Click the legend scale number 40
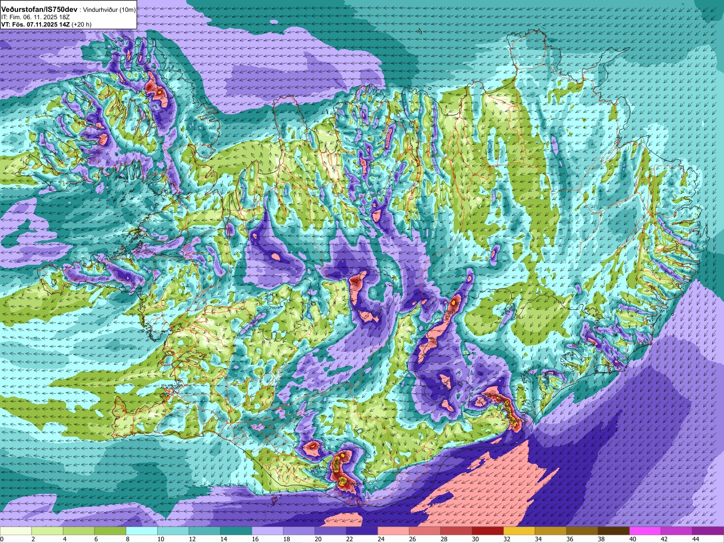The width and height of the screenshot is (724, 543). (x=632, y=539)
